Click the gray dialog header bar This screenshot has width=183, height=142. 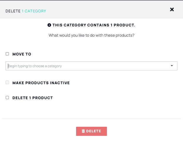[92, 9]
